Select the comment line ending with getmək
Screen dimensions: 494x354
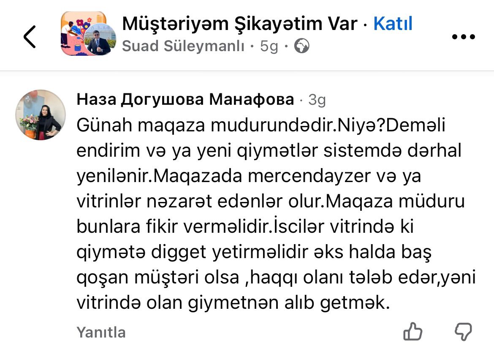(233, 302)
